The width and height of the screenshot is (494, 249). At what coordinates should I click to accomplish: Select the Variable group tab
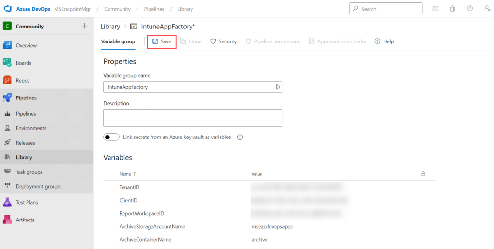118,41
